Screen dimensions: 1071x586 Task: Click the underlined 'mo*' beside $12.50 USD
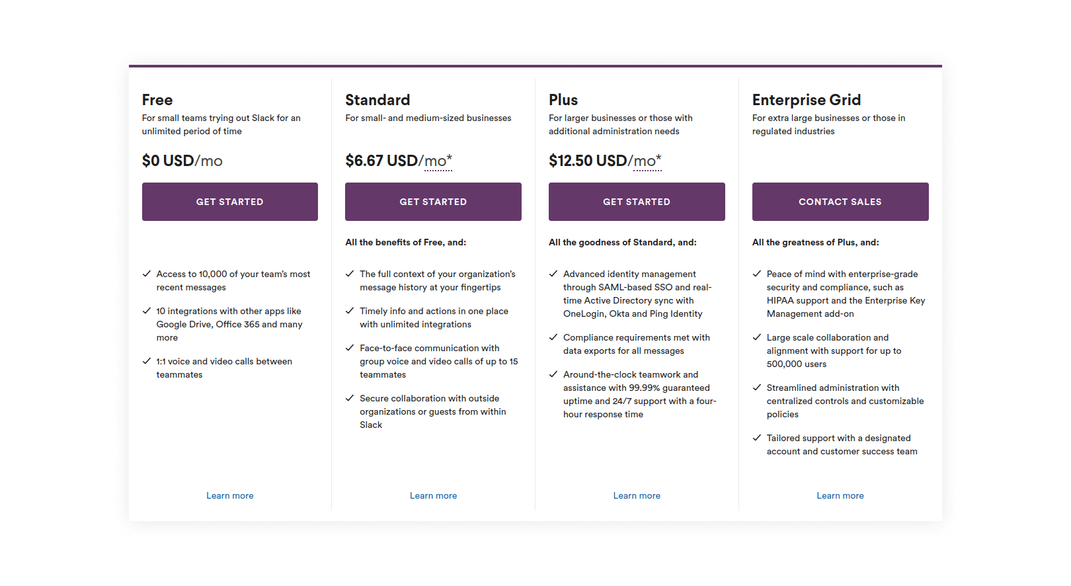[647, 161]
